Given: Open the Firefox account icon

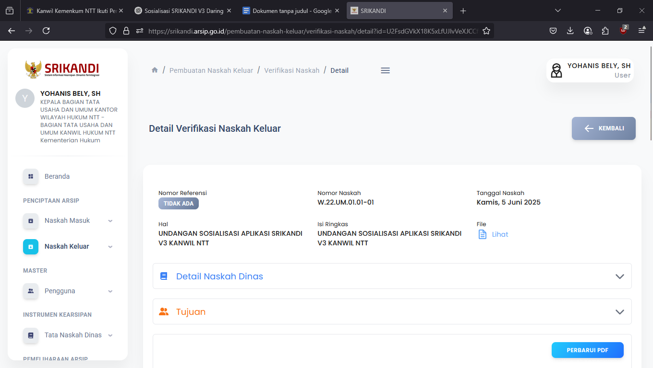Looking at the screenshot, I should pos(588,31).
